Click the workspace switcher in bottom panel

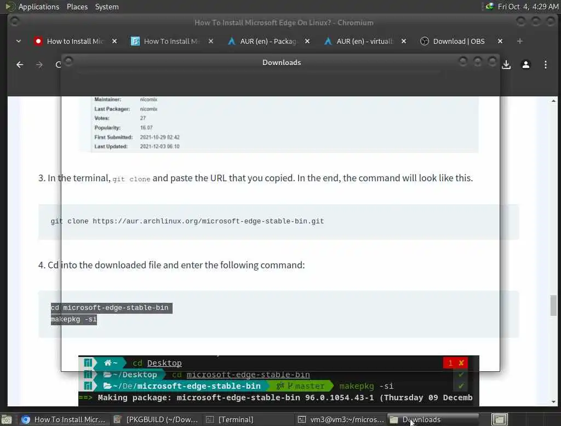click(x=500, y=419)
